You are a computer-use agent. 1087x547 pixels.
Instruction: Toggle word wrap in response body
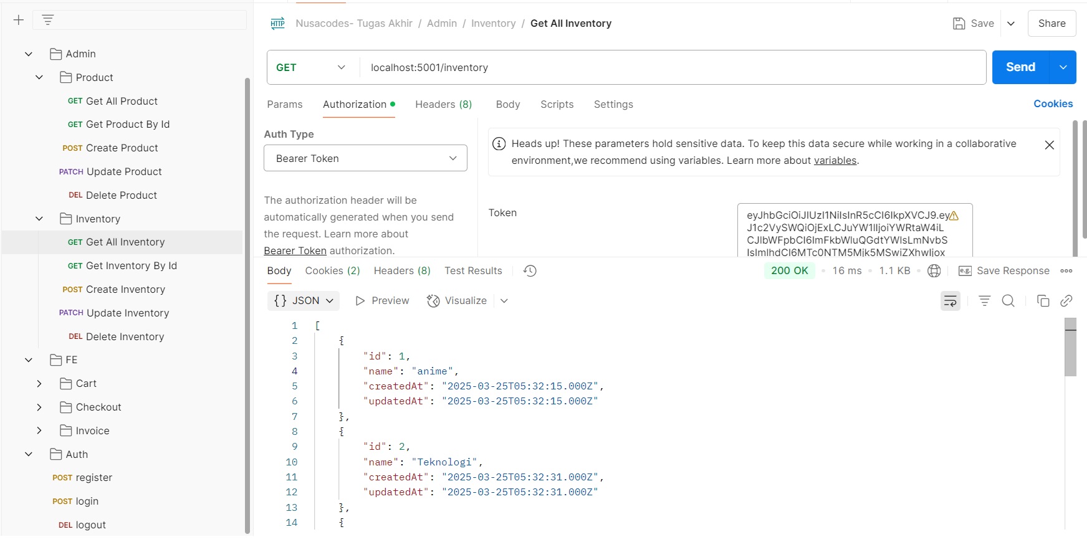click(x=951, y=302)
